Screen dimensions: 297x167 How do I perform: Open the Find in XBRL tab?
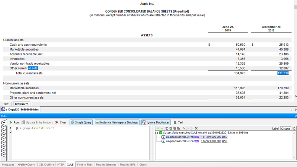[127, 164]
